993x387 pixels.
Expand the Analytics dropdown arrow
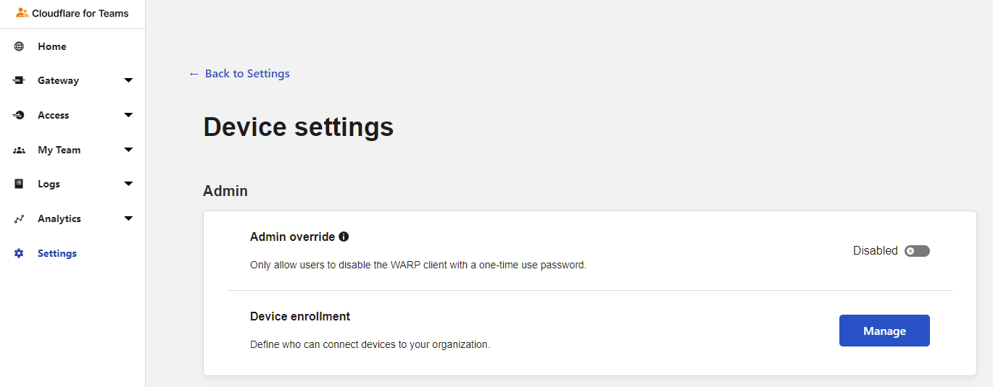pyautogui.click(x=128, y=218)
